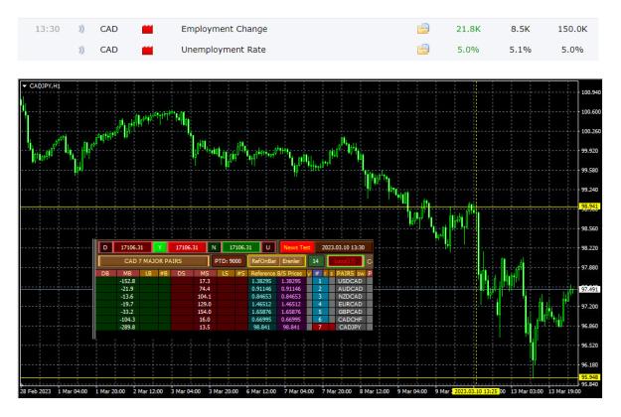Click the yellow 95.940 price label

pyautogui.click(x=589, y=377)
